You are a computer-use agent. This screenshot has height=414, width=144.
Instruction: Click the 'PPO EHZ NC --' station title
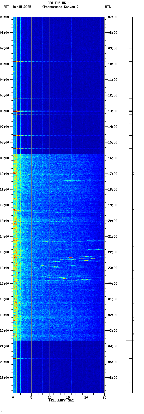coord(59,3)
